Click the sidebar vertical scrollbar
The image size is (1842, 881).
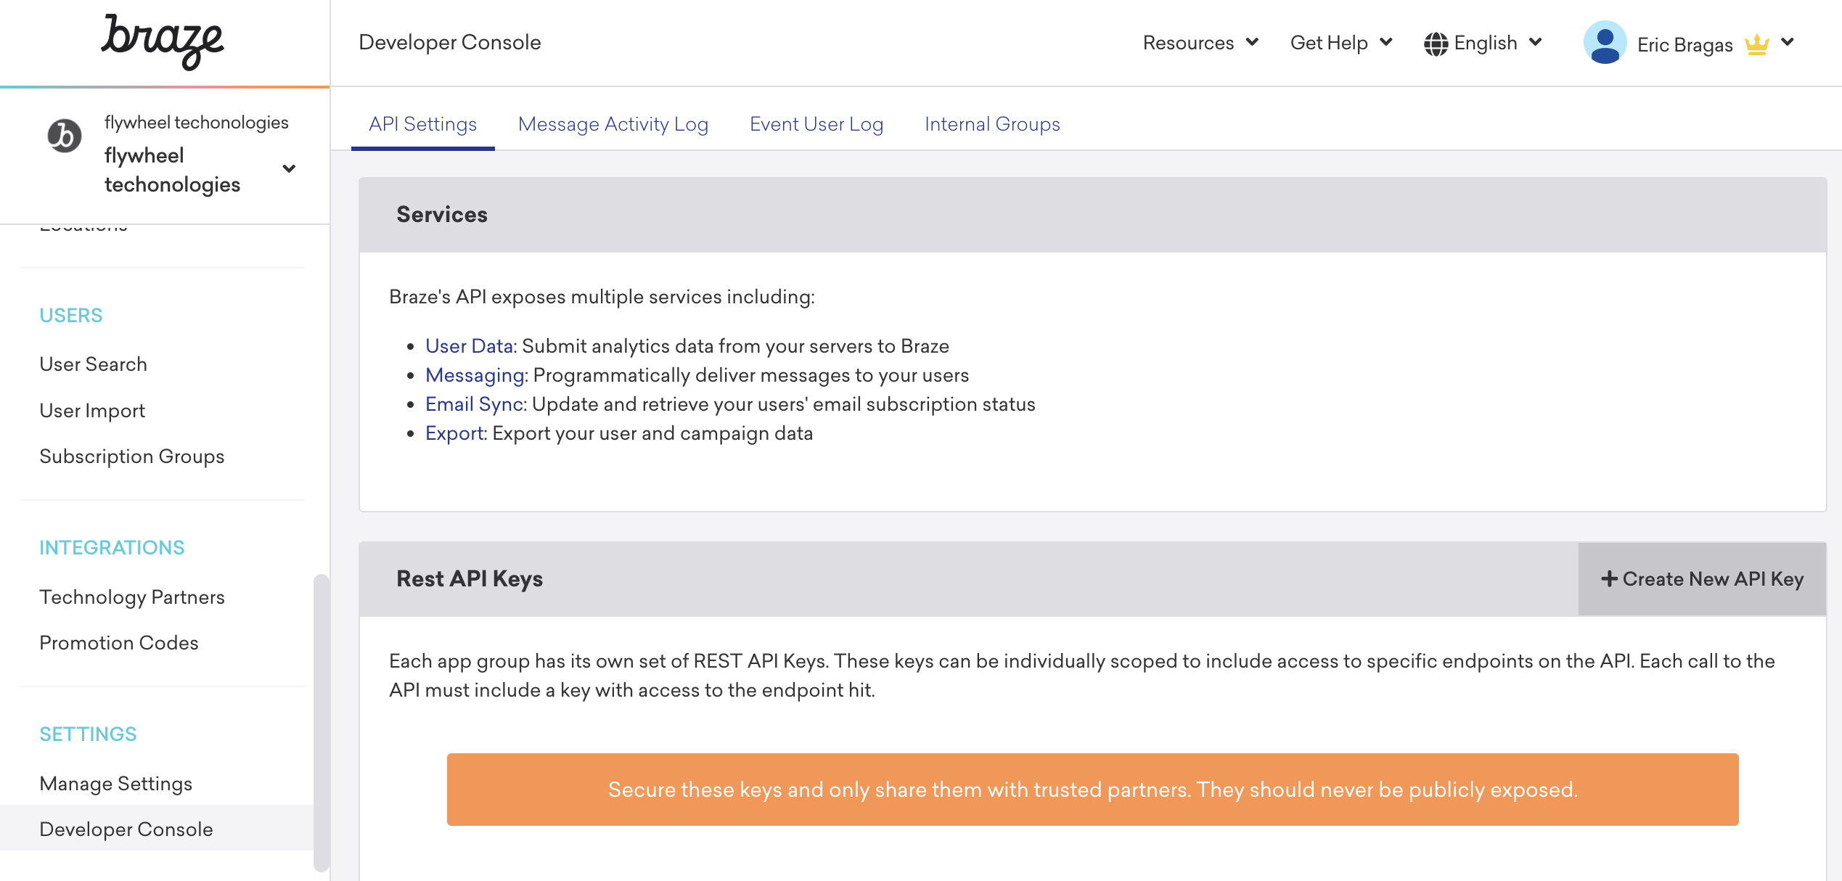click(x=321, y=722)
